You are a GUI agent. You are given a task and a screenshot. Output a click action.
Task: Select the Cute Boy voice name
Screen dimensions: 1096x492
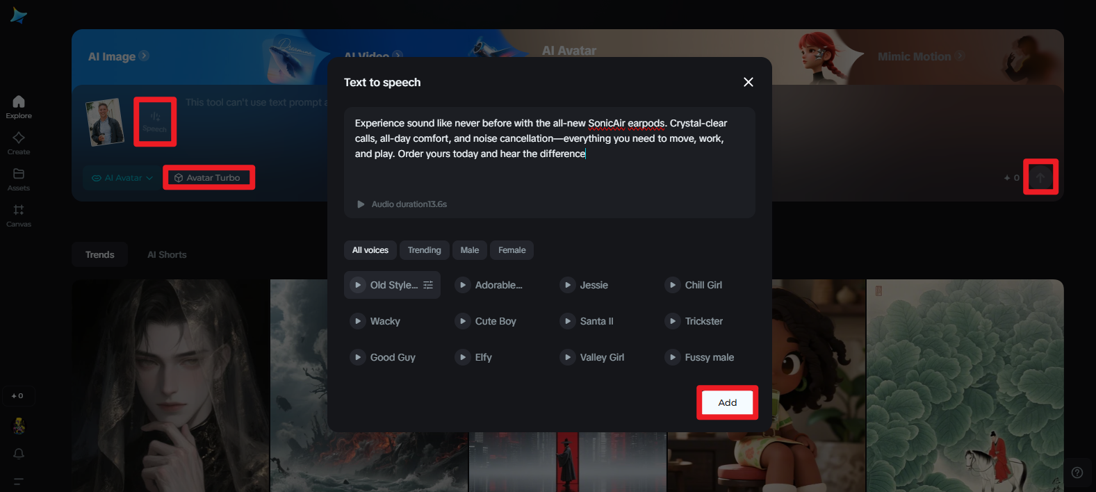point(496,321)
